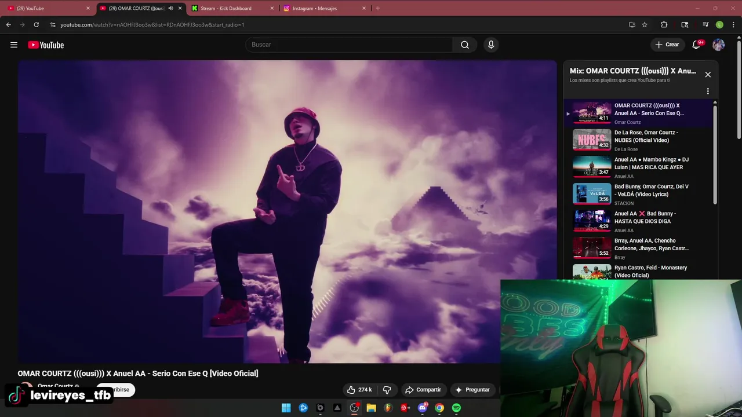Close the Mix playlist panel
The image size is (742, 417).
[708, 74]
